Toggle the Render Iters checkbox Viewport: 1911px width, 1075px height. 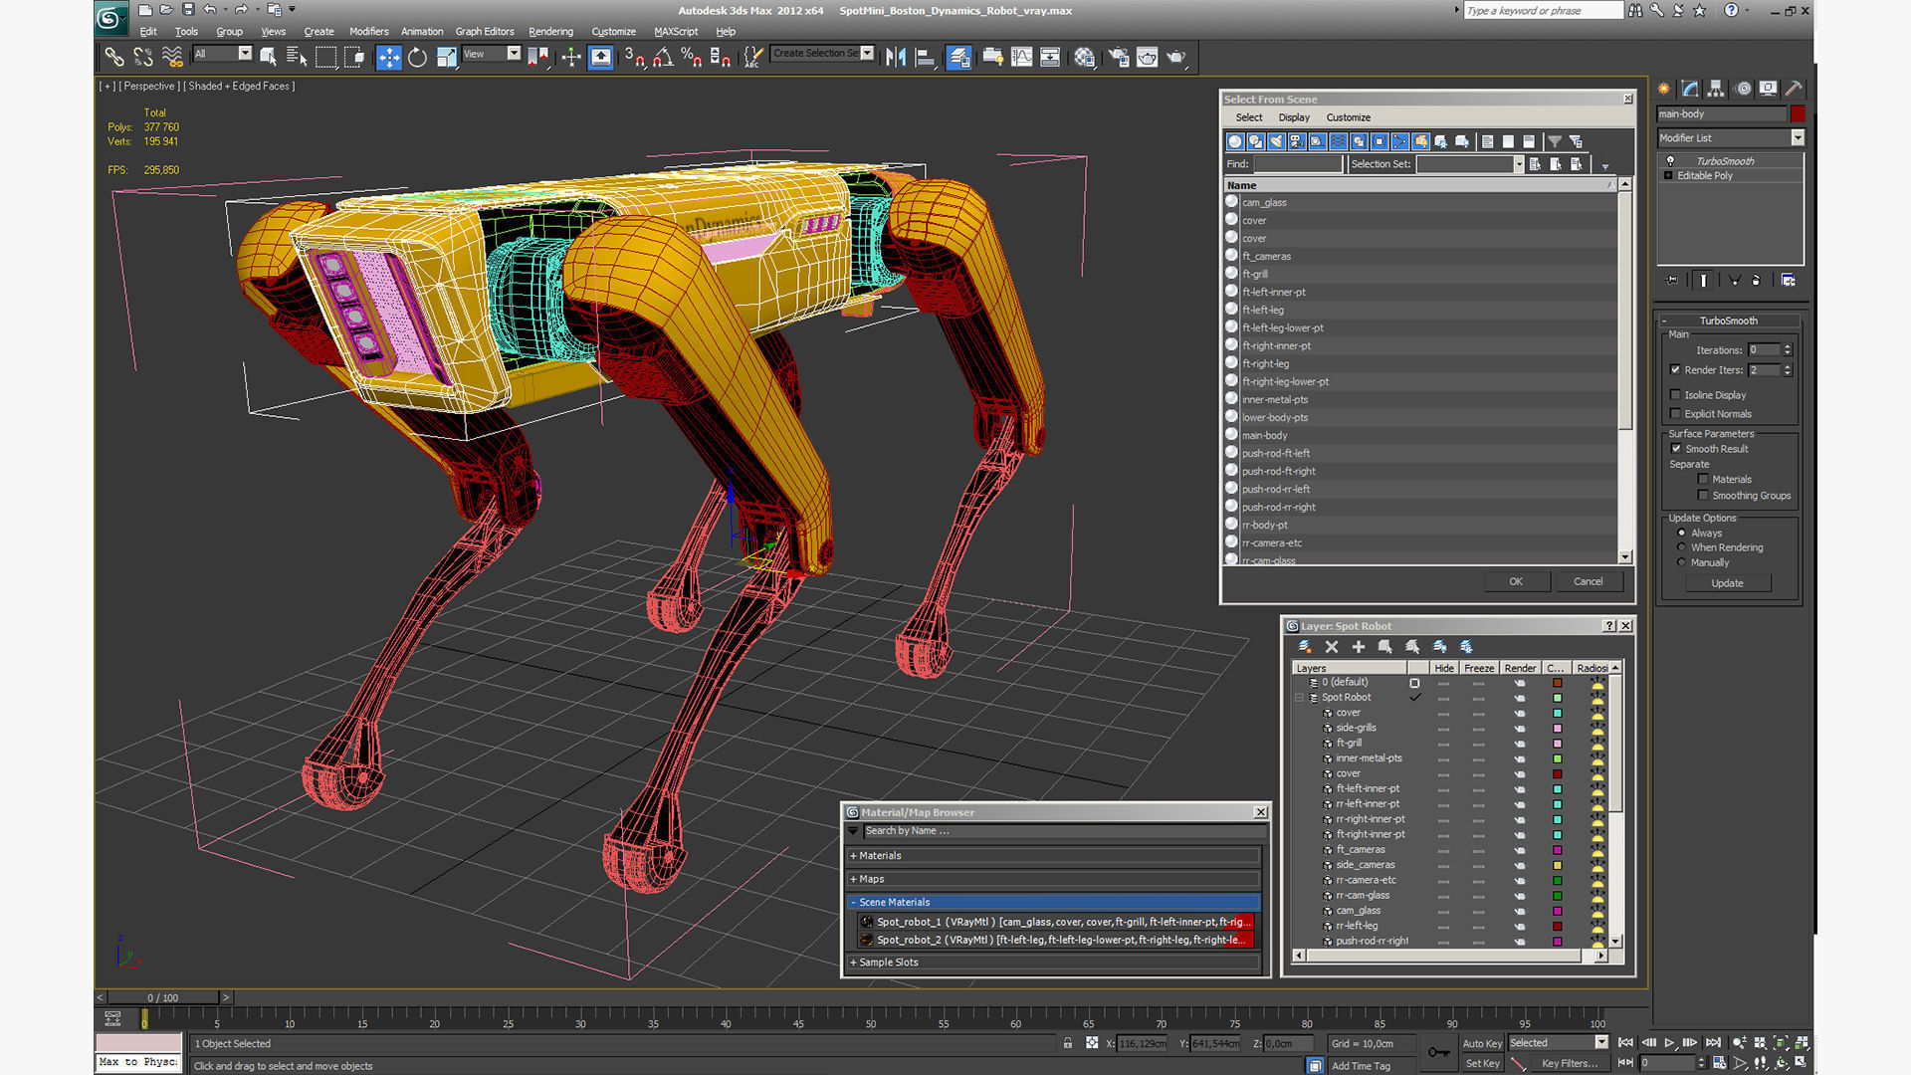tap(1675, 369)
